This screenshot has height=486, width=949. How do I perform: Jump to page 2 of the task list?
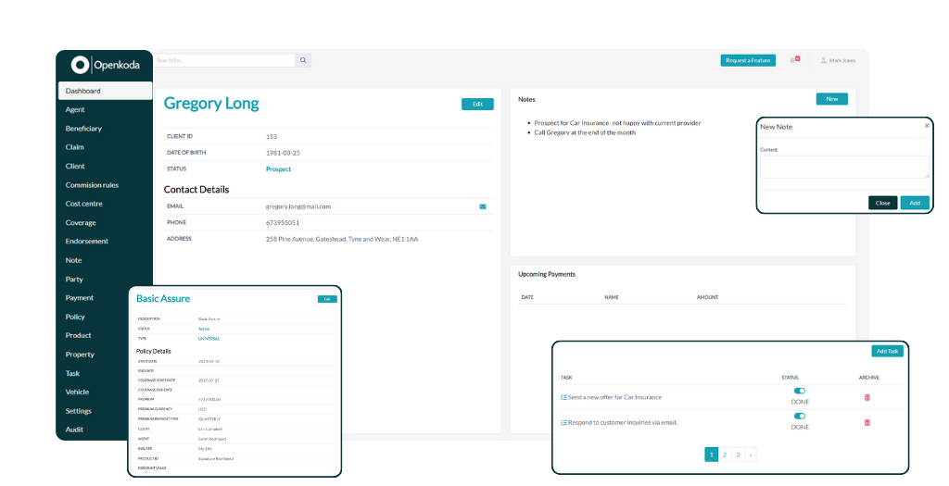[x=725, y=455]
